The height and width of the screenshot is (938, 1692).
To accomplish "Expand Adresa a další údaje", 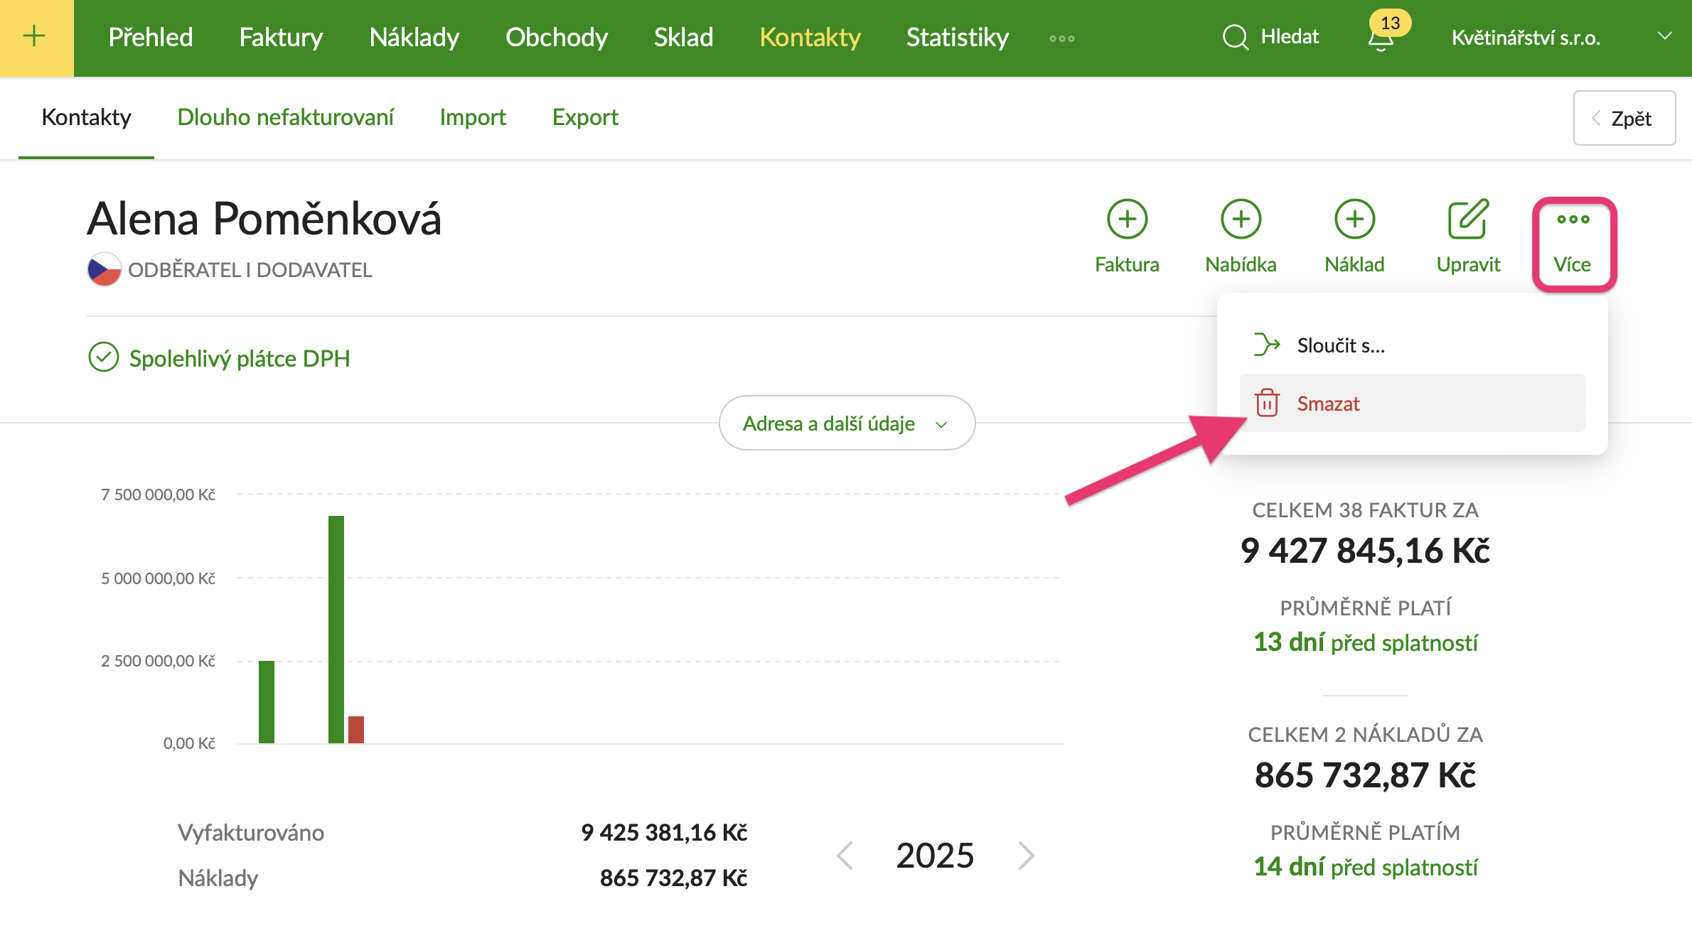I will coord(847,423).
